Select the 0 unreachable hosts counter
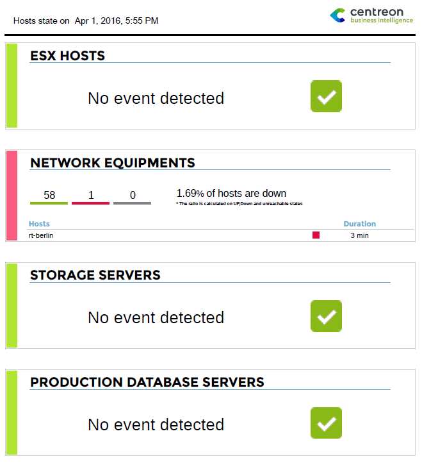Screen dimensions: 422x463 pyautogui.click(x=132, y=196)
